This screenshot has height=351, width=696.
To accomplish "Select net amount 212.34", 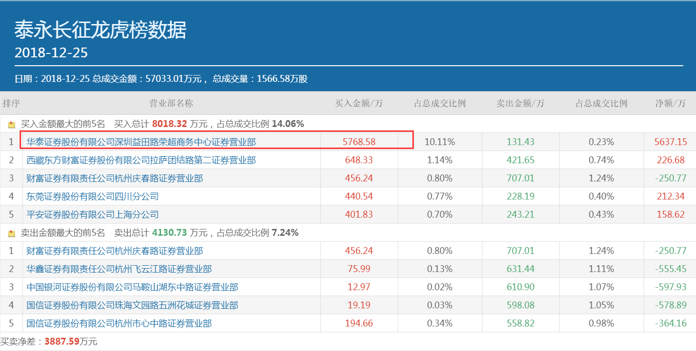I will [x=671, y=197].
